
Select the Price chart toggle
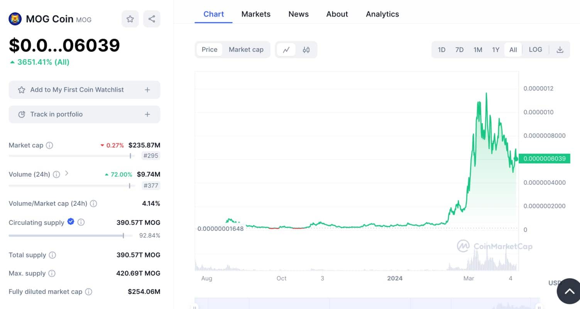210,50
